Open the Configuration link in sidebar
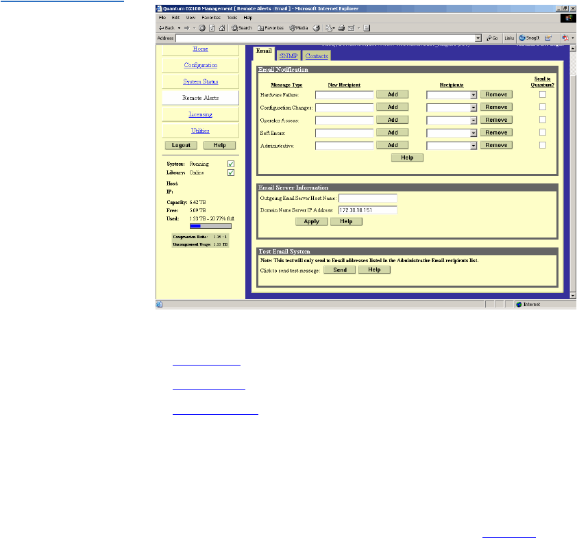The width and height of the screenshot is (577, 538). (201, 65)
